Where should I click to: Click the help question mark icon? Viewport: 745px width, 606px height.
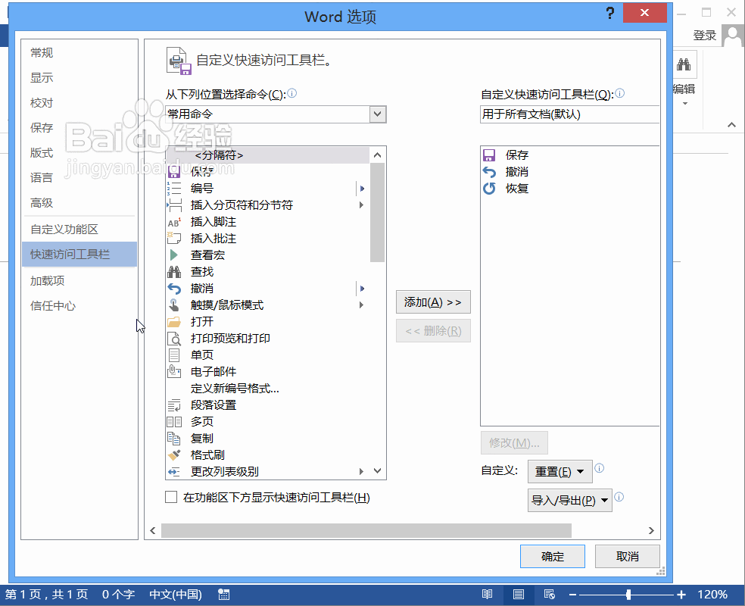[x=610, y=13]
